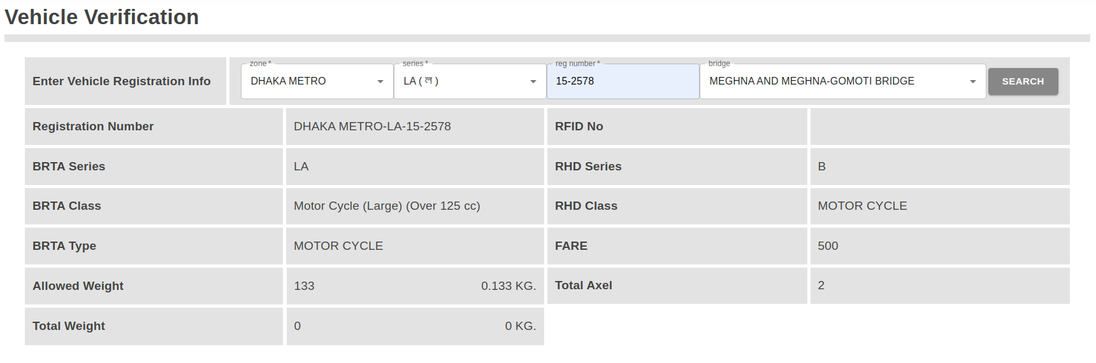Viewport: 1096px width, 363px height.
Task: Click the BRTA Type value MOTOR CYCLE
Action: point(338,246)
